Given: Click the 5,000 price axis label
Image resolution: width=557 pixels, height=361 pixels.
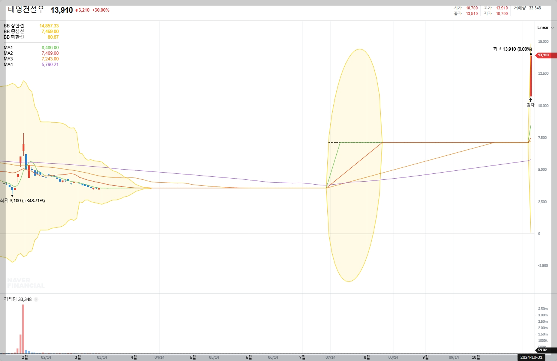Looking at the screenshot, I should tap(542, 170).
